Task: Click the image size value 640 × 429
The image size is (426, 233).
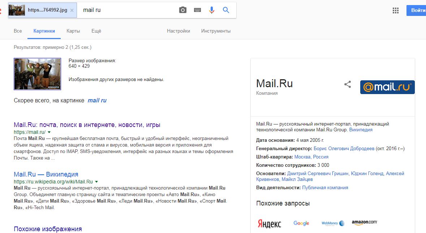Action: (x=79, y=66)
